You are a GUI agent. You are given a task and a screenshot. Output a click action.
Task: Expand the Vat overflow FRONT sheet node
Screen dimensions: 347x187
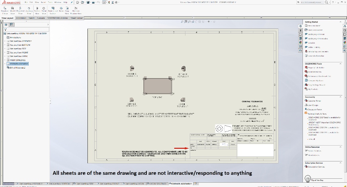coord(5,53)
